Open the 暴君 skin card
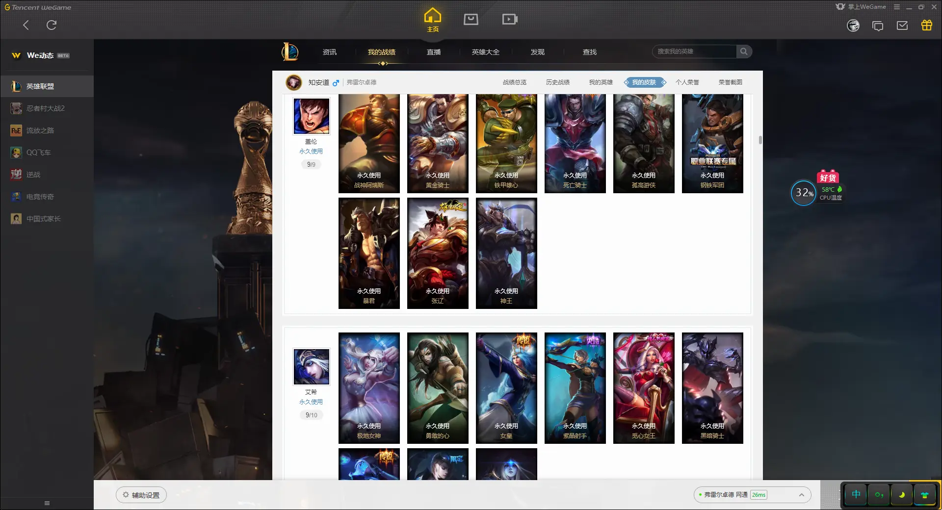The height and width of the screenshot is (510, 942). [369, 253]
